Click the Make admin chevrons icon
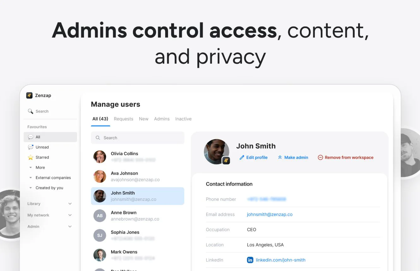Screen dimensions: 420x271 pos(280,157)
